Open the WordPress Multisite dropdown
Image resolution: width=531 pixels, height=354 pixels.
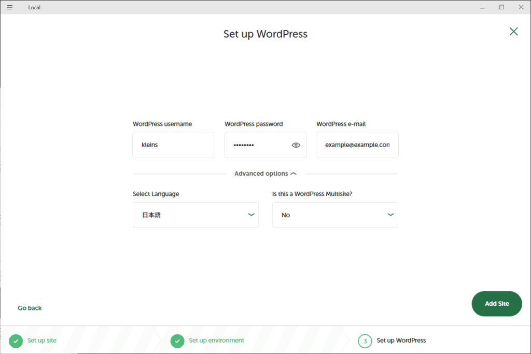click(335, 215)
